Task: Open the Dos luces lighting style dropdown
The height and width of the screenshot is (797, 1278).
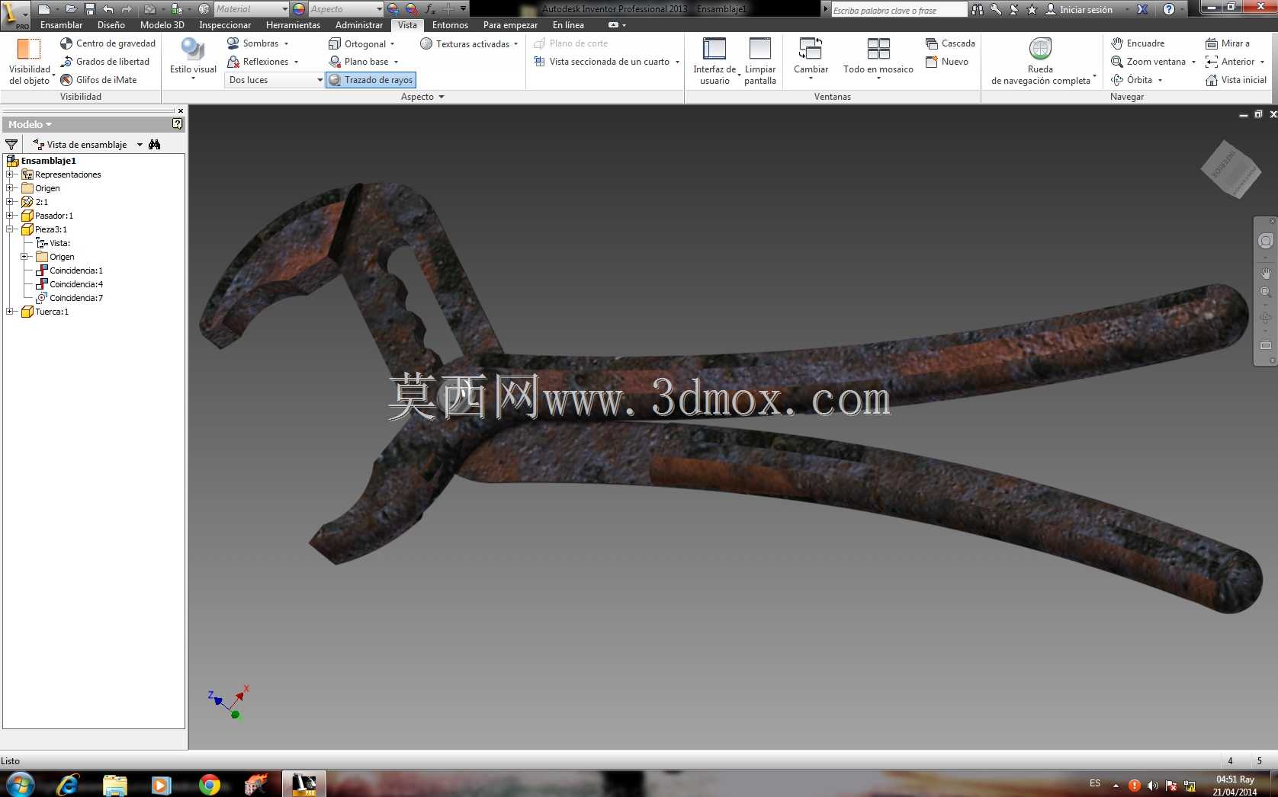Action: pos(275,80)
